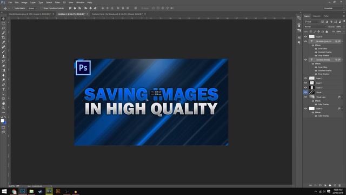Open Chrome from the taskbar

pyautogui.click(x=14, y=191)
